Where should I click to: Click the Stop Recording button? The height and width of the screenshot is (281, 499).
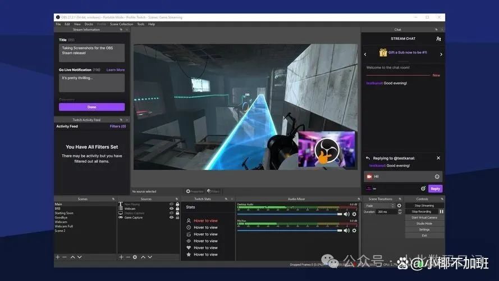pyautogui.click(x=422, y=211)
